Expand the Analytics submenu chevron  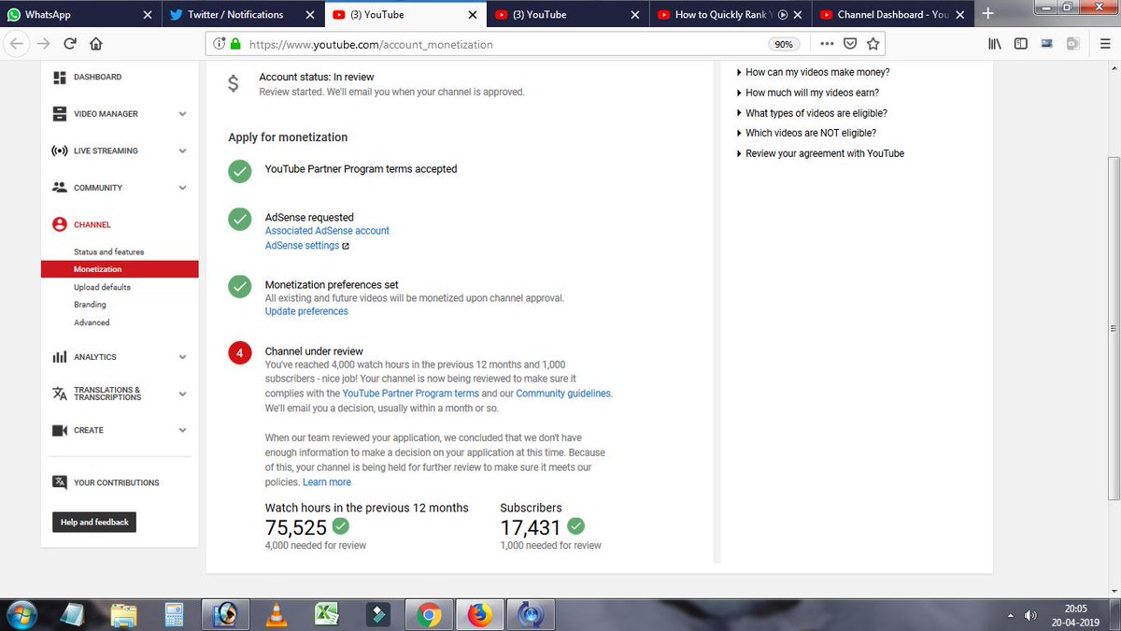point(182,357)
